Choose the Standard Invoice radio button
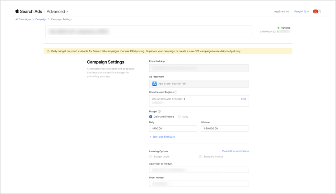 pyautogui.click(x=201, y=157)
